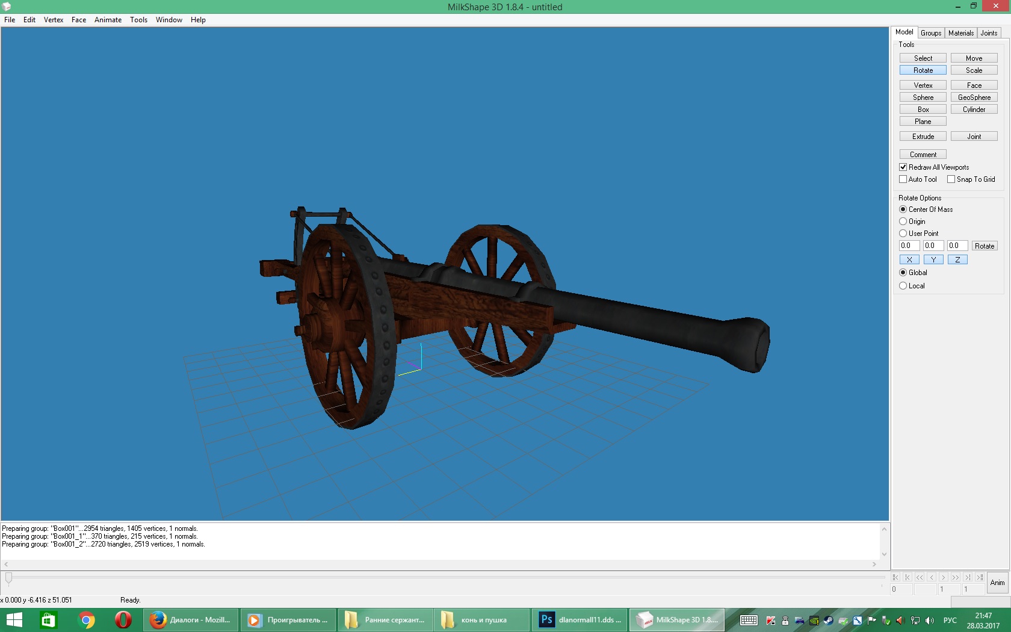Image resolution: width=1011 pixels, height=632 pixels.
Task: Step to the next animation frame
Action: pyautogui.click(x=944, y=577)
